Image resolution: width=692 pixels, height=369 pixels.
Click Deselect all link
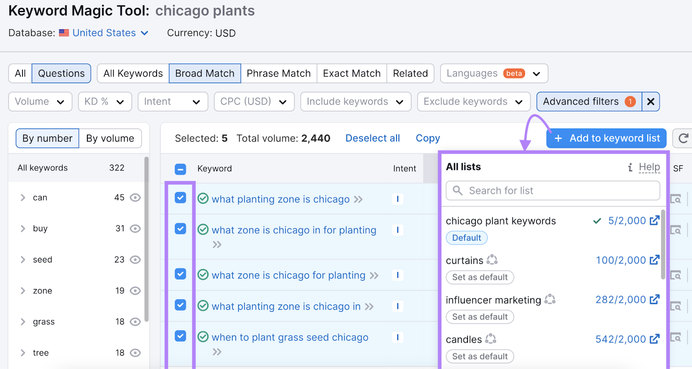click(373, 138)
